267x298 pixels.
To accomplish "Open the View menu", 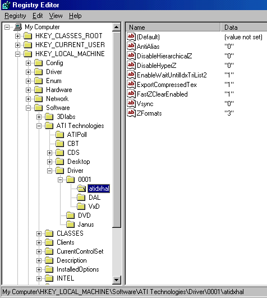I will (56, 16).
